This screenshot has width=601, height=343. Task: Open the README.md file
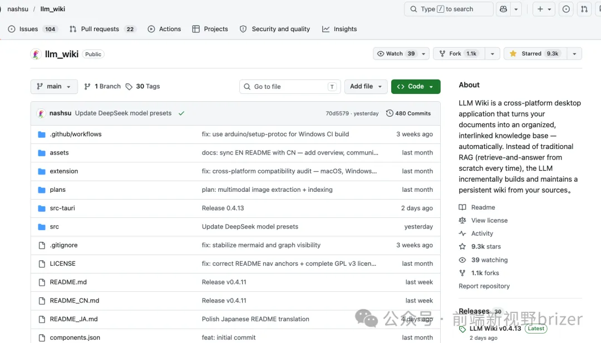tap(68, 282)
